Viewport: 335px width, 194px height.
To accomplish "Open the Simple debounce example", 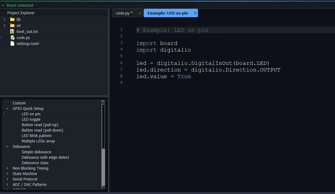I will tap(36, 152).
